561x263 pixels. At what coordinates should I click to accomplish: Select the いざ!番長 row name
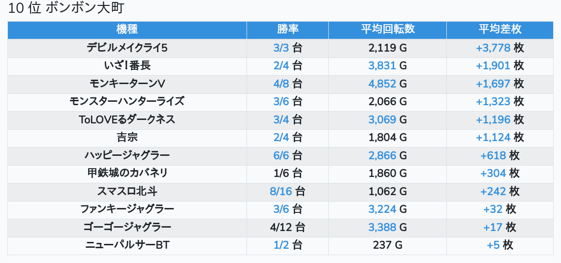(127, 66)
